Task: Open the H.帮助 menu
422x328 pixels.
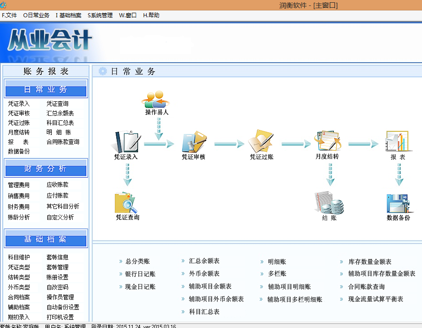Action: point(151,15)
